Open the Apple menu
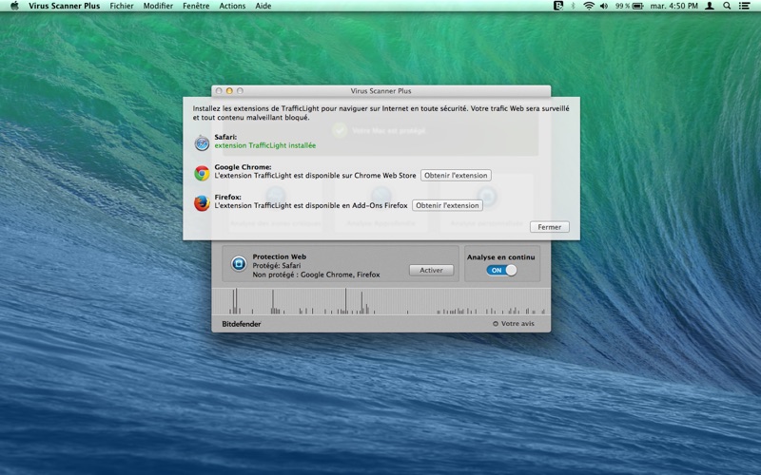The image size is (761, 475). 14,6
